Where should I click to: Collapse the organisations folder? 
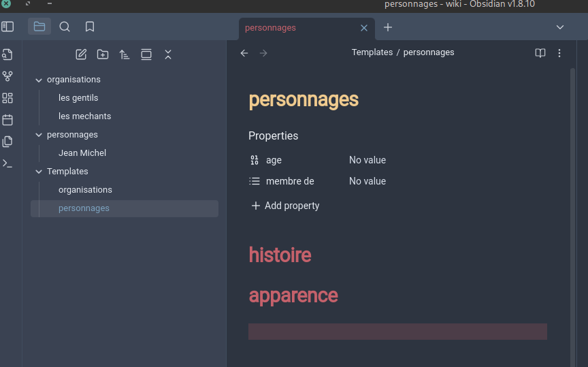(39, 80)
